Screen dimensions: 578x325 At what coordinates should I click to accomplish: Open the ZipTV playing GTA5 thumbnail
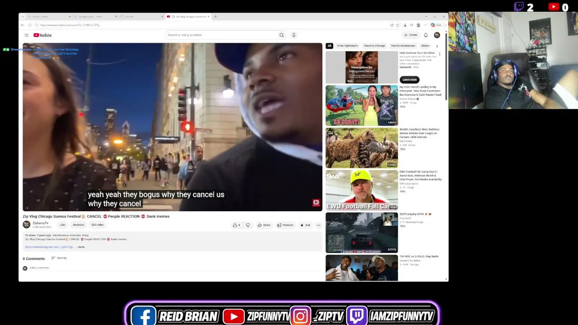(362, 233)
